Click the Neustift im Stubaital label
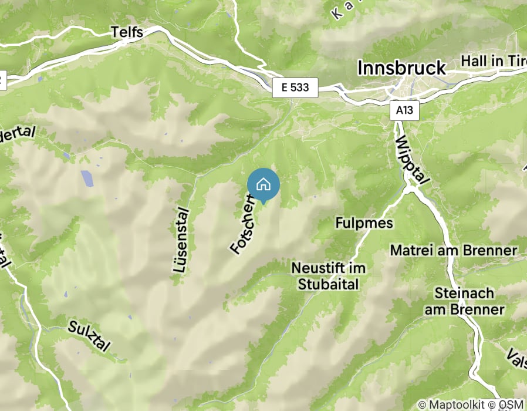The width and height of the screenshot is (527, 411). 329,276
